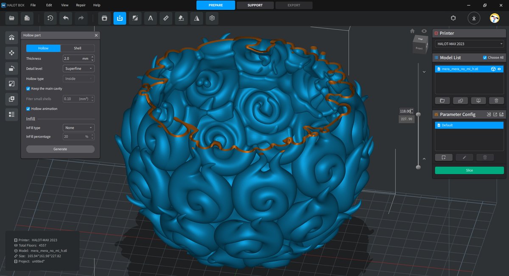Open the InFill type dropdown
Screen dimensions: 509x276
tap(78, 128)
